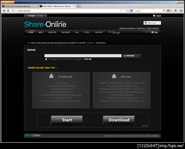Open URL history dropdown arrow
The width and height of the screenshot is (185, 149).
(124, 11)
